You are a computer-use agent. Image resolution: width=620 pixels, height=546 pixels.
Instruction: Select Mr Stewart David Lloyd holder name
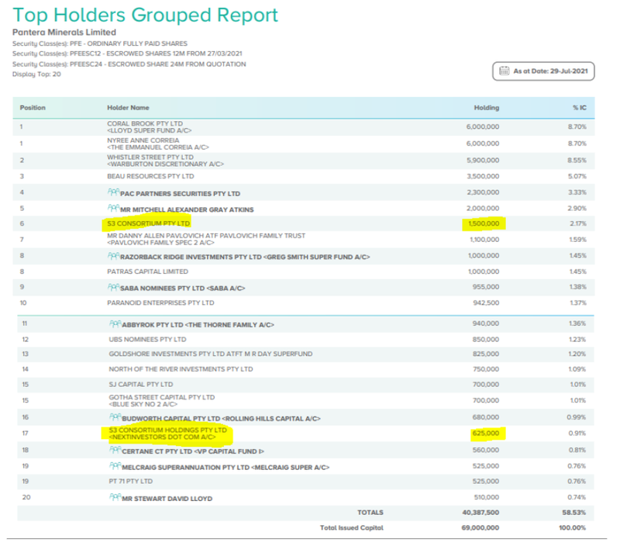coord(167,499)
